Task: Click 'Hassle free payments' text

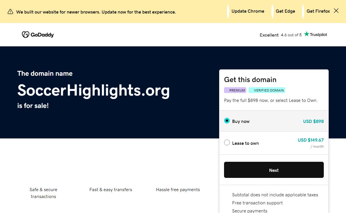Action: pos(178,190)
